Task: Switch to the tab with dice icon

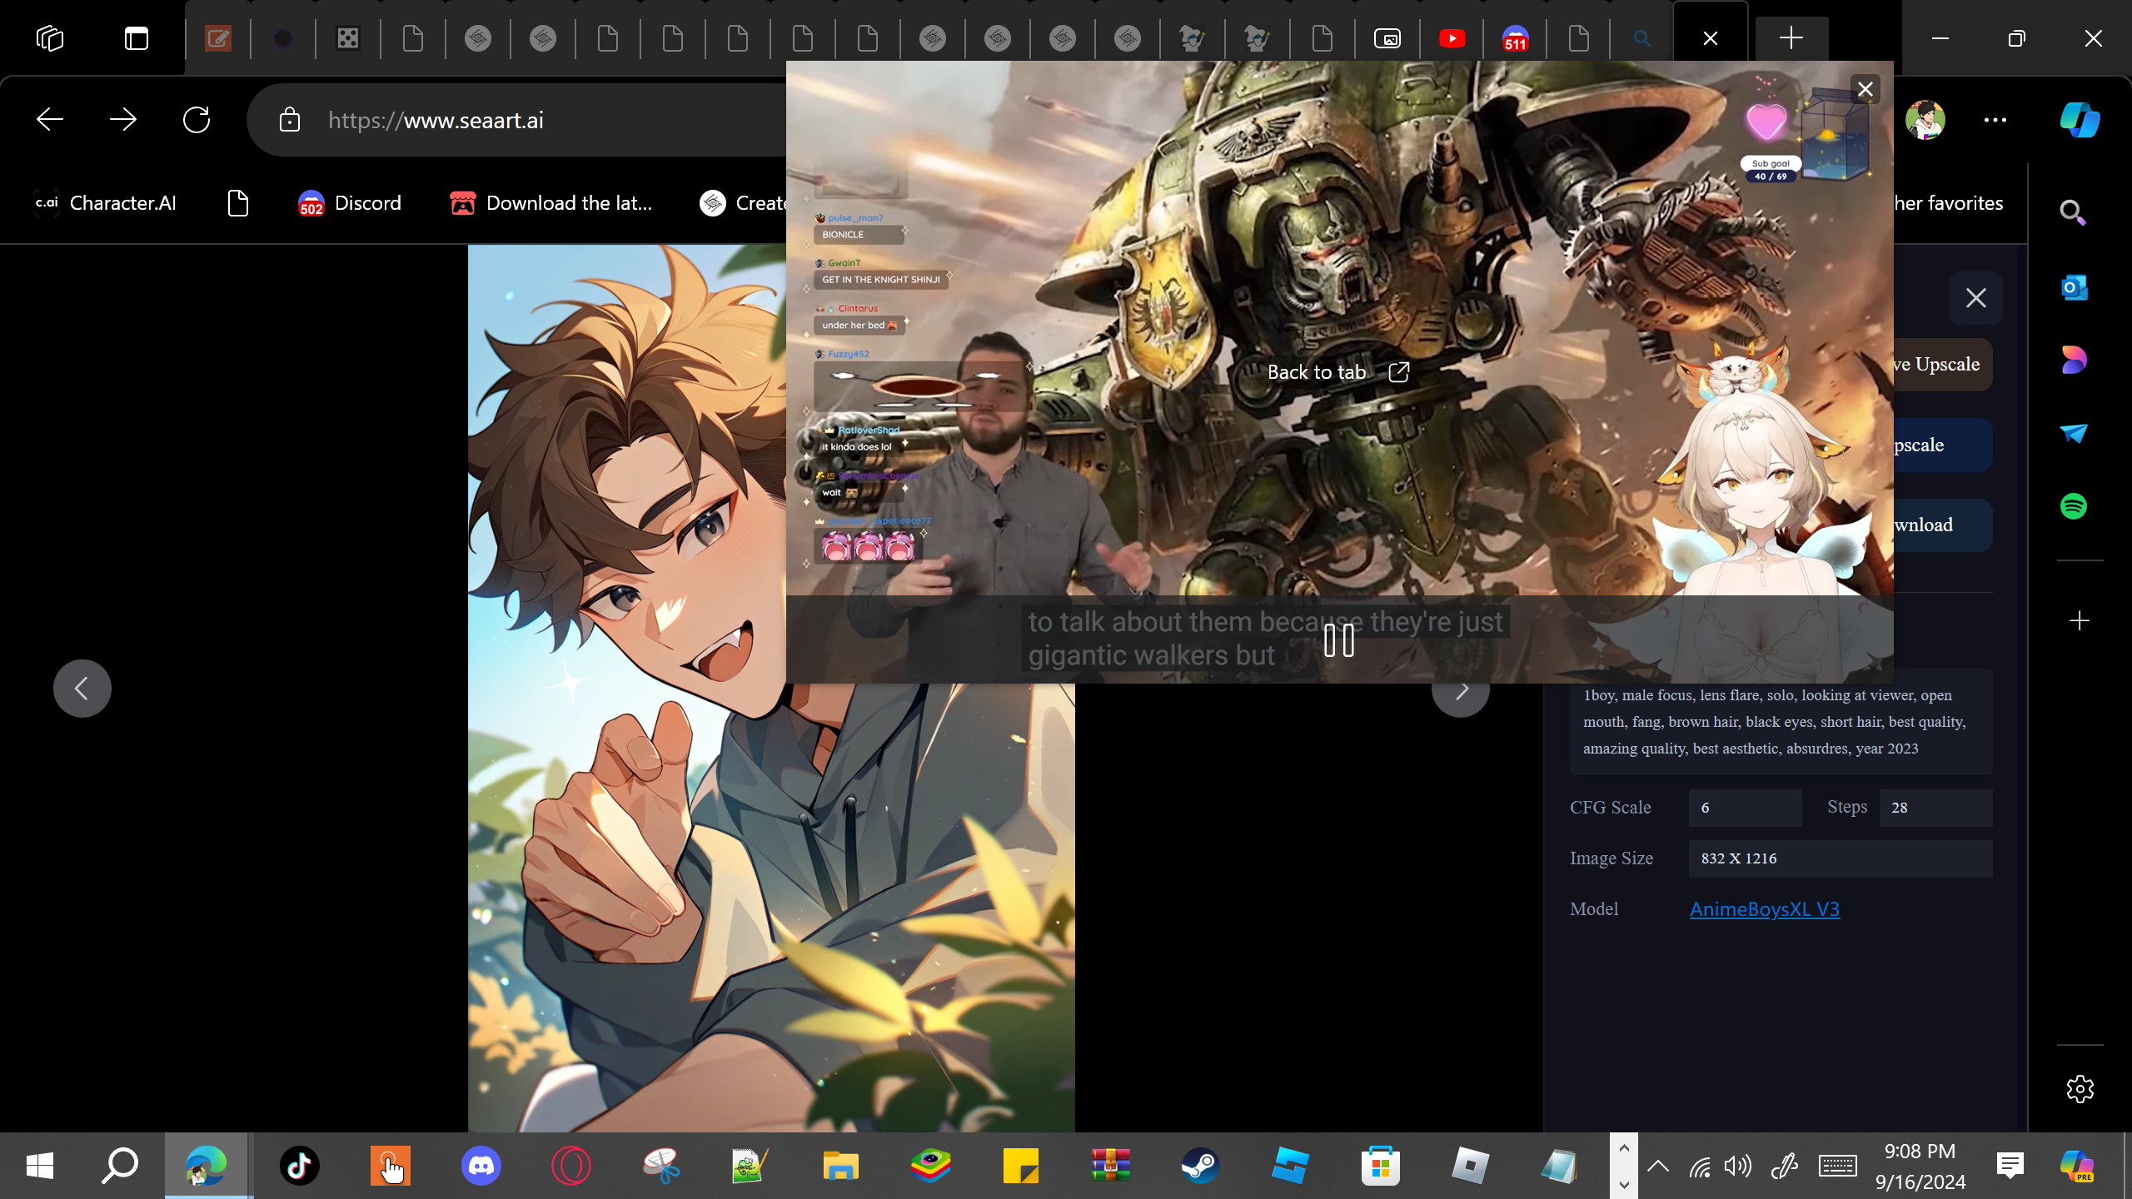Action: 348,38
